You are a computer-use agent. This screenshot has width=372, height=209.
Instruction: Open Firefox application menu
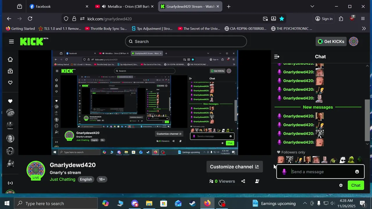point(363,19)
